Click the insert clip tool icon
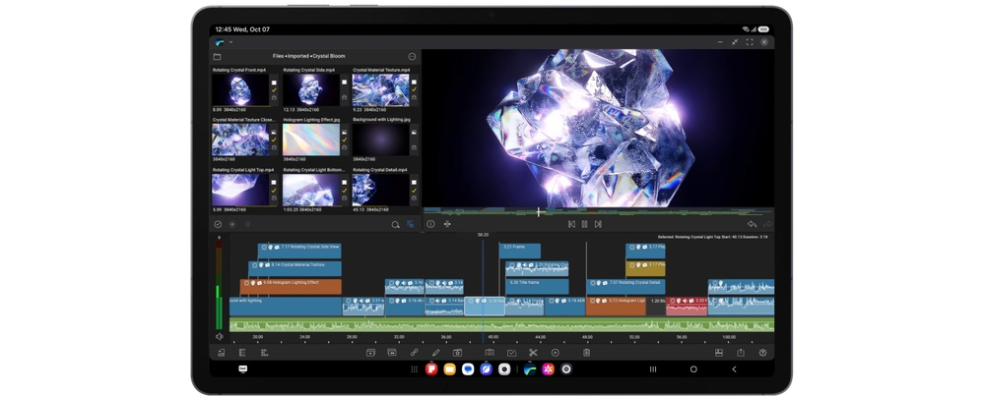 pyautogui.click(x=370, y=353)
